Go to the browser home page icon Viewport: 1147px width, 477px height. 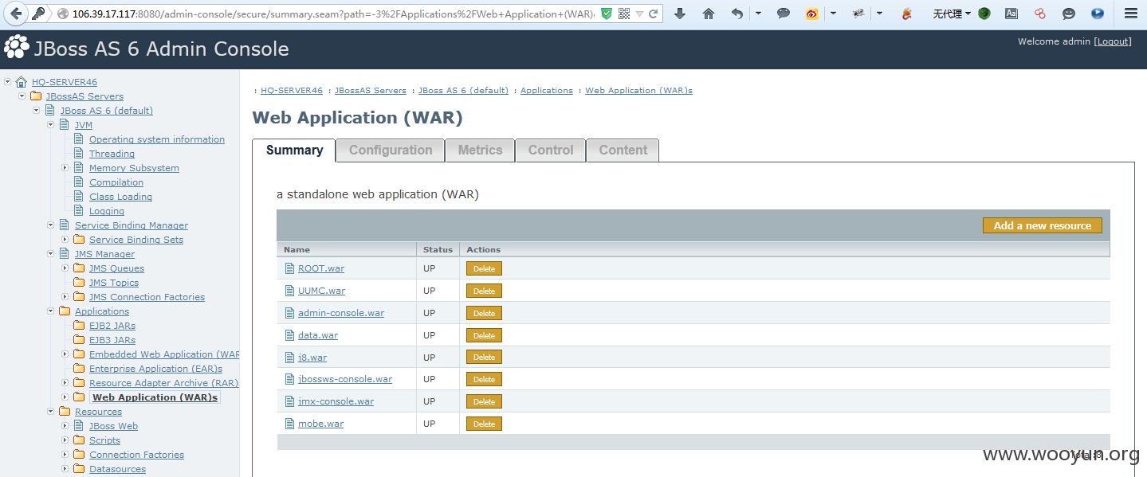click(709, 14)
